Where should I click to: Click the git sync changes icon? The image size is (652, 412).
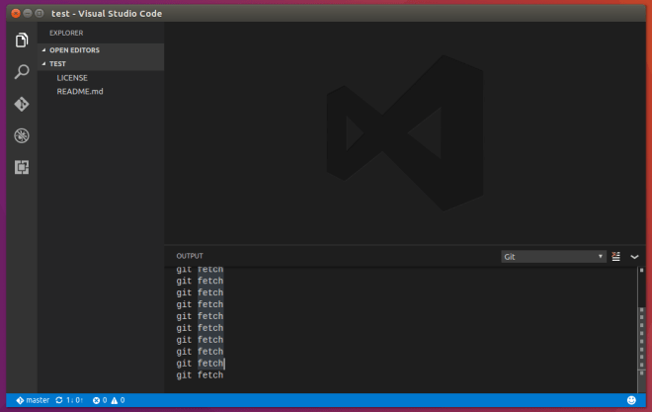click(60, 400)
